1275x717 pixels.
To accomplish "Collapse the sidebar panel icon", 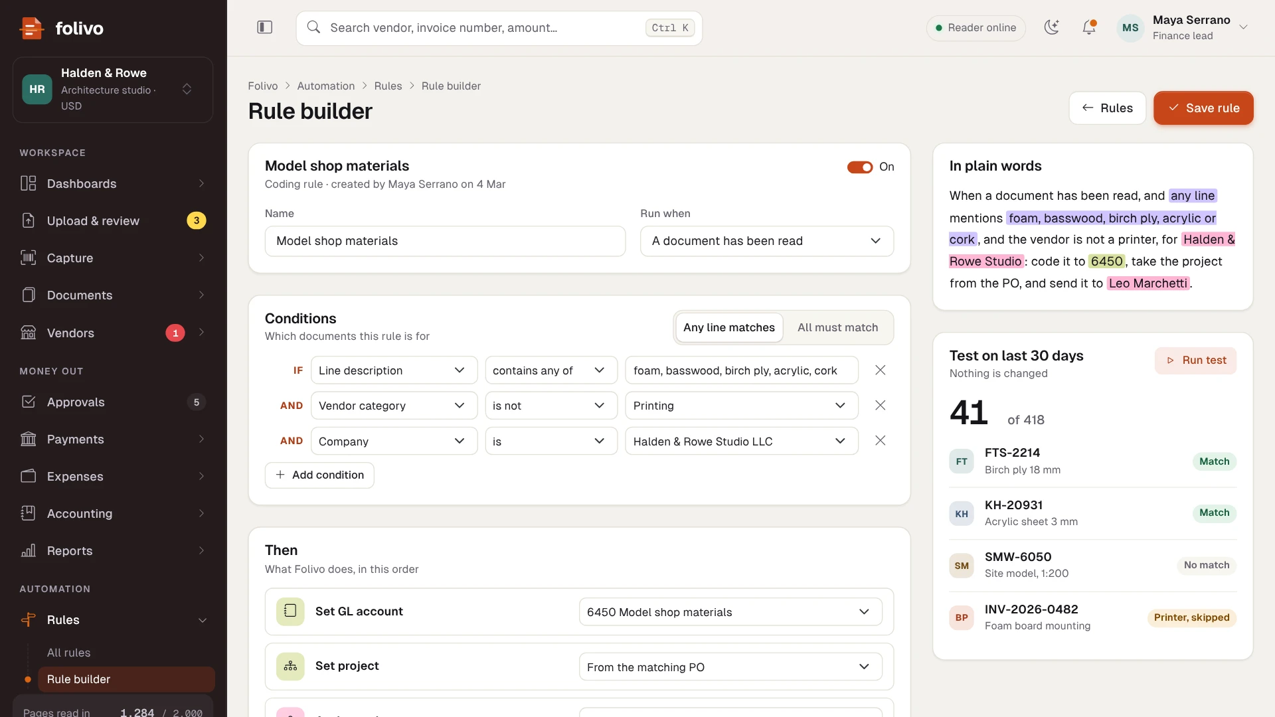I will [x=264, y=27].
